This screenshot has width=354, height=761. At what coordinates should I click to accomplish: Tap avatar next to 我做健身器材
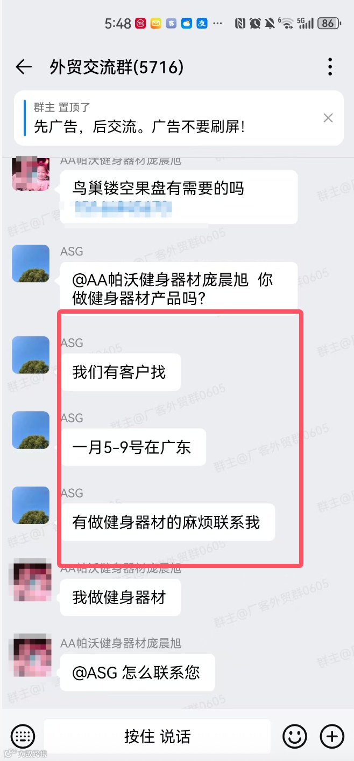tap(31, 580)
